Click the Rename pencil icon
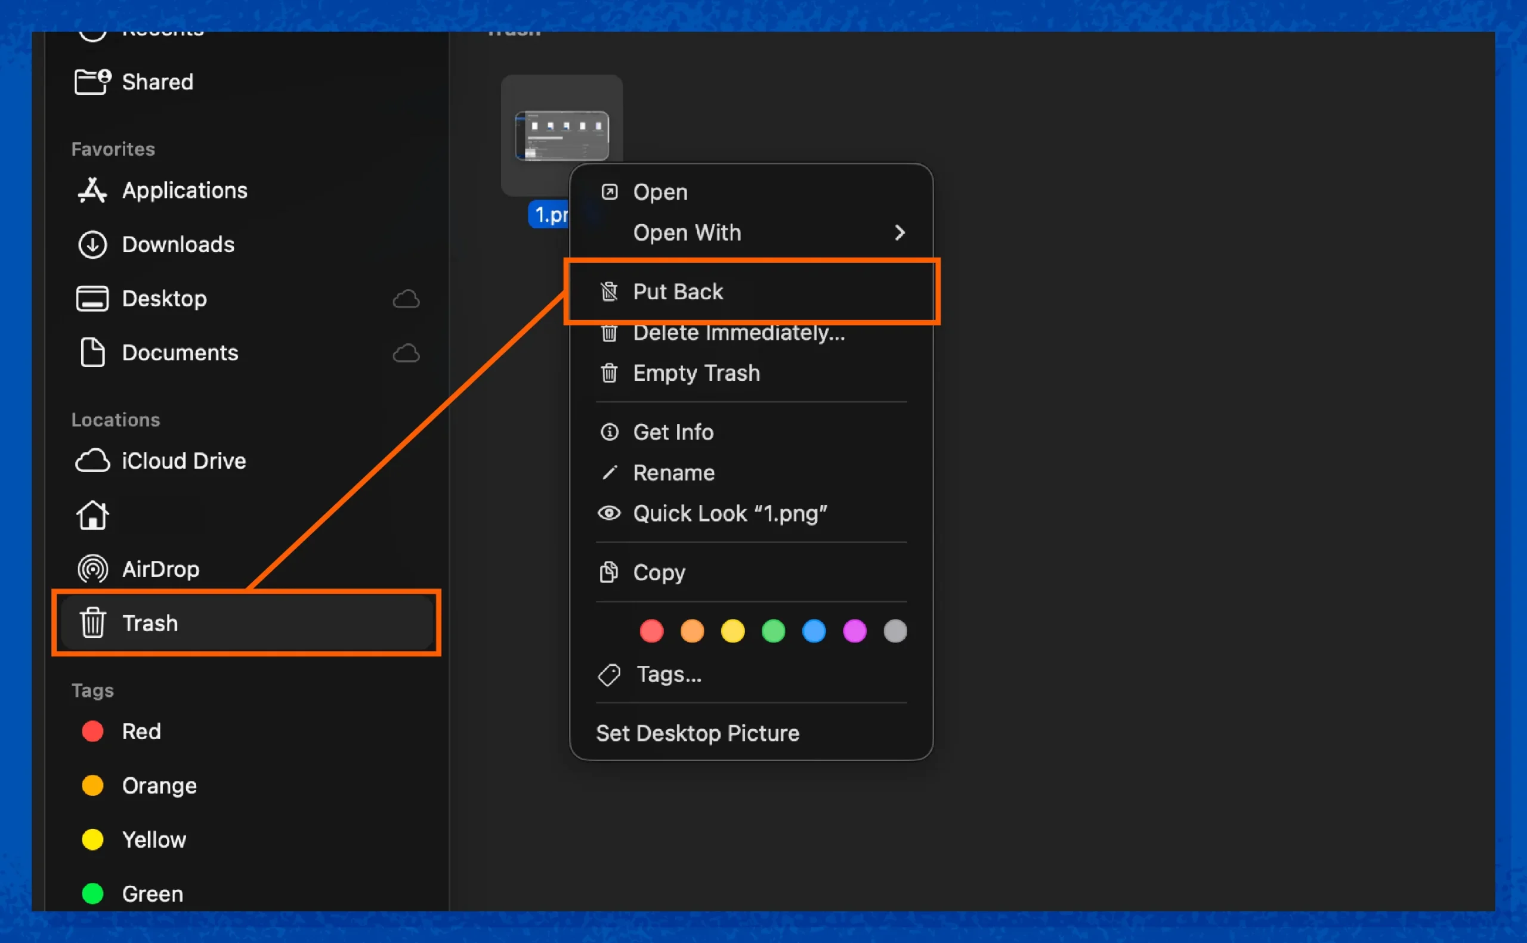 (x=608, y=473)
